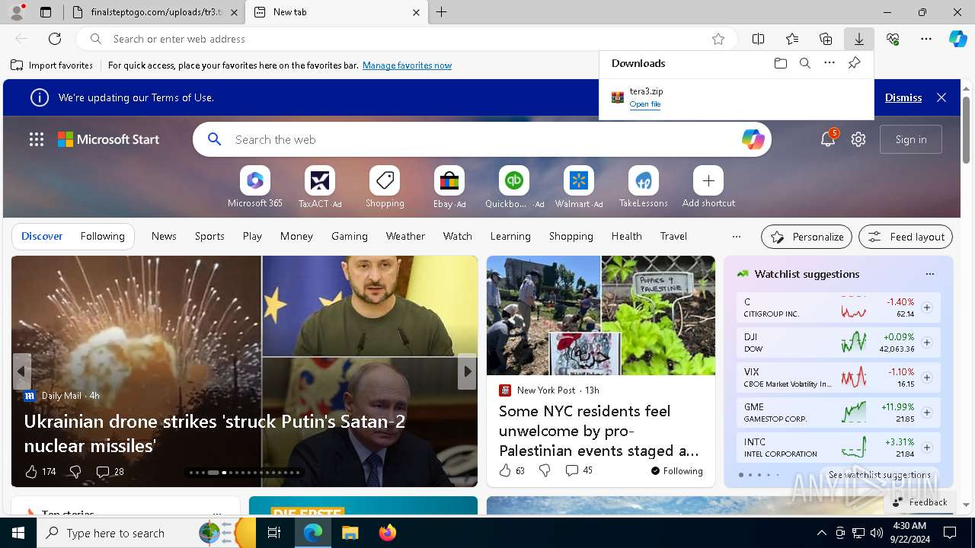The width and height of the screenshot is (975, 548).
Task: Add DJI Dow to watchlist
Action: 927,342
